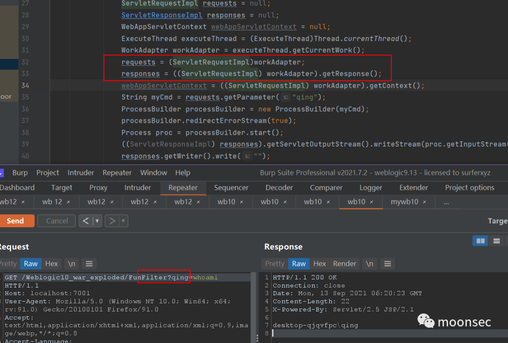
Task: Go back to previous request in history
Action: click(86, 221)
